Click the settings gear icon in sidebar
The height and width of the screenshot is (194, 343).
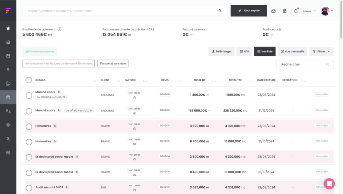click(8, 152)
